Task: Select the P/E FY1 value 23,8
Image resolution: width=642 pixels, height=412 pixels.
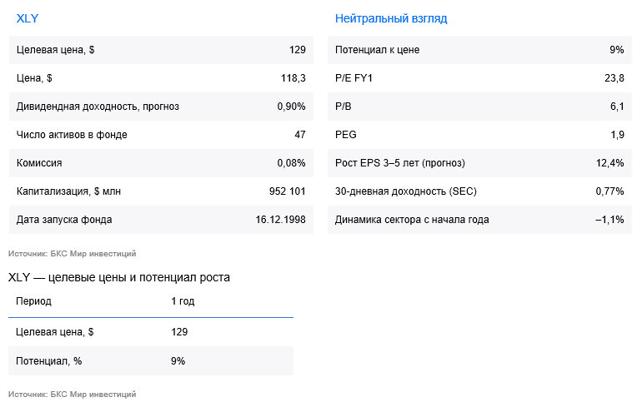Action: coord(614,78)
